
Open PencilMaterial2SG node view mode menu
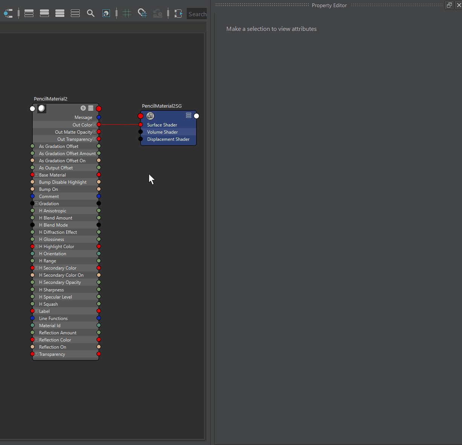click(x=189, y=116)
